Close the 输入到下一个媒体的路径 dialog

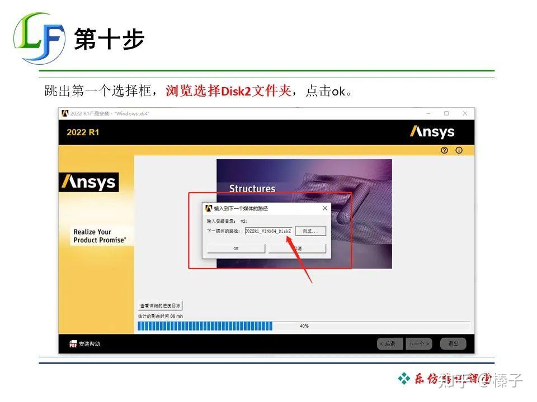[x=324, y=208]
